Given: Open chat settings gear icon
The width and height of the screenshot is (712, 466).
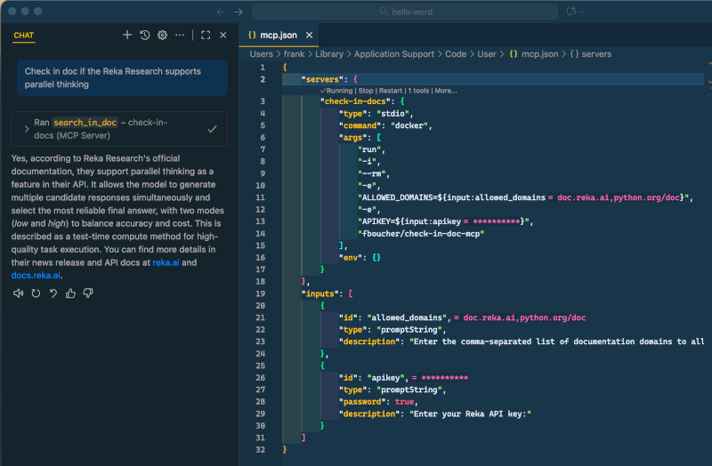Looking at the screenshot, I should coord(162,35).
